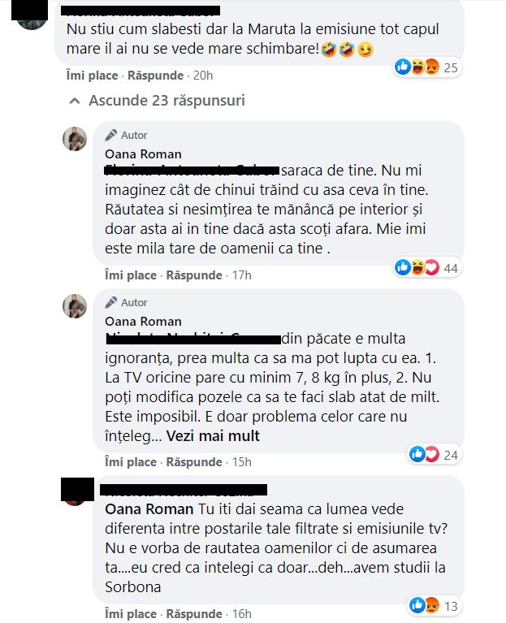This screenshot has width=506, height=623.
Task: Reply to the Sorbona comment from 16h ago
Action: [194, 613]
